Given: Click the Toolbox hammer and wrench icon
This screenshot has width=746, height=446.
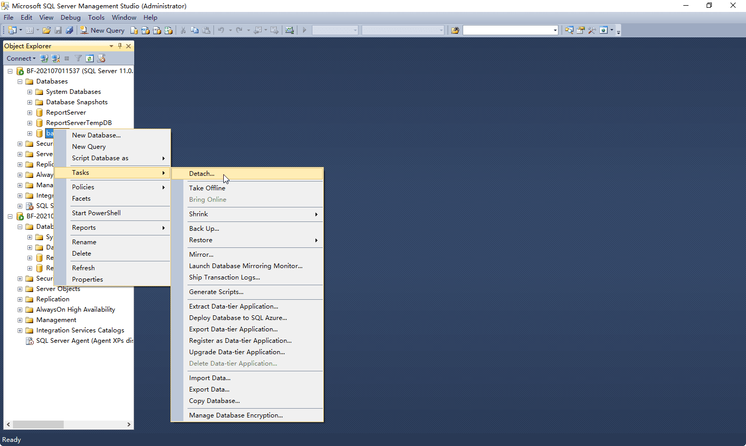Looking at the screenshot, I should (x=592, y=30).
